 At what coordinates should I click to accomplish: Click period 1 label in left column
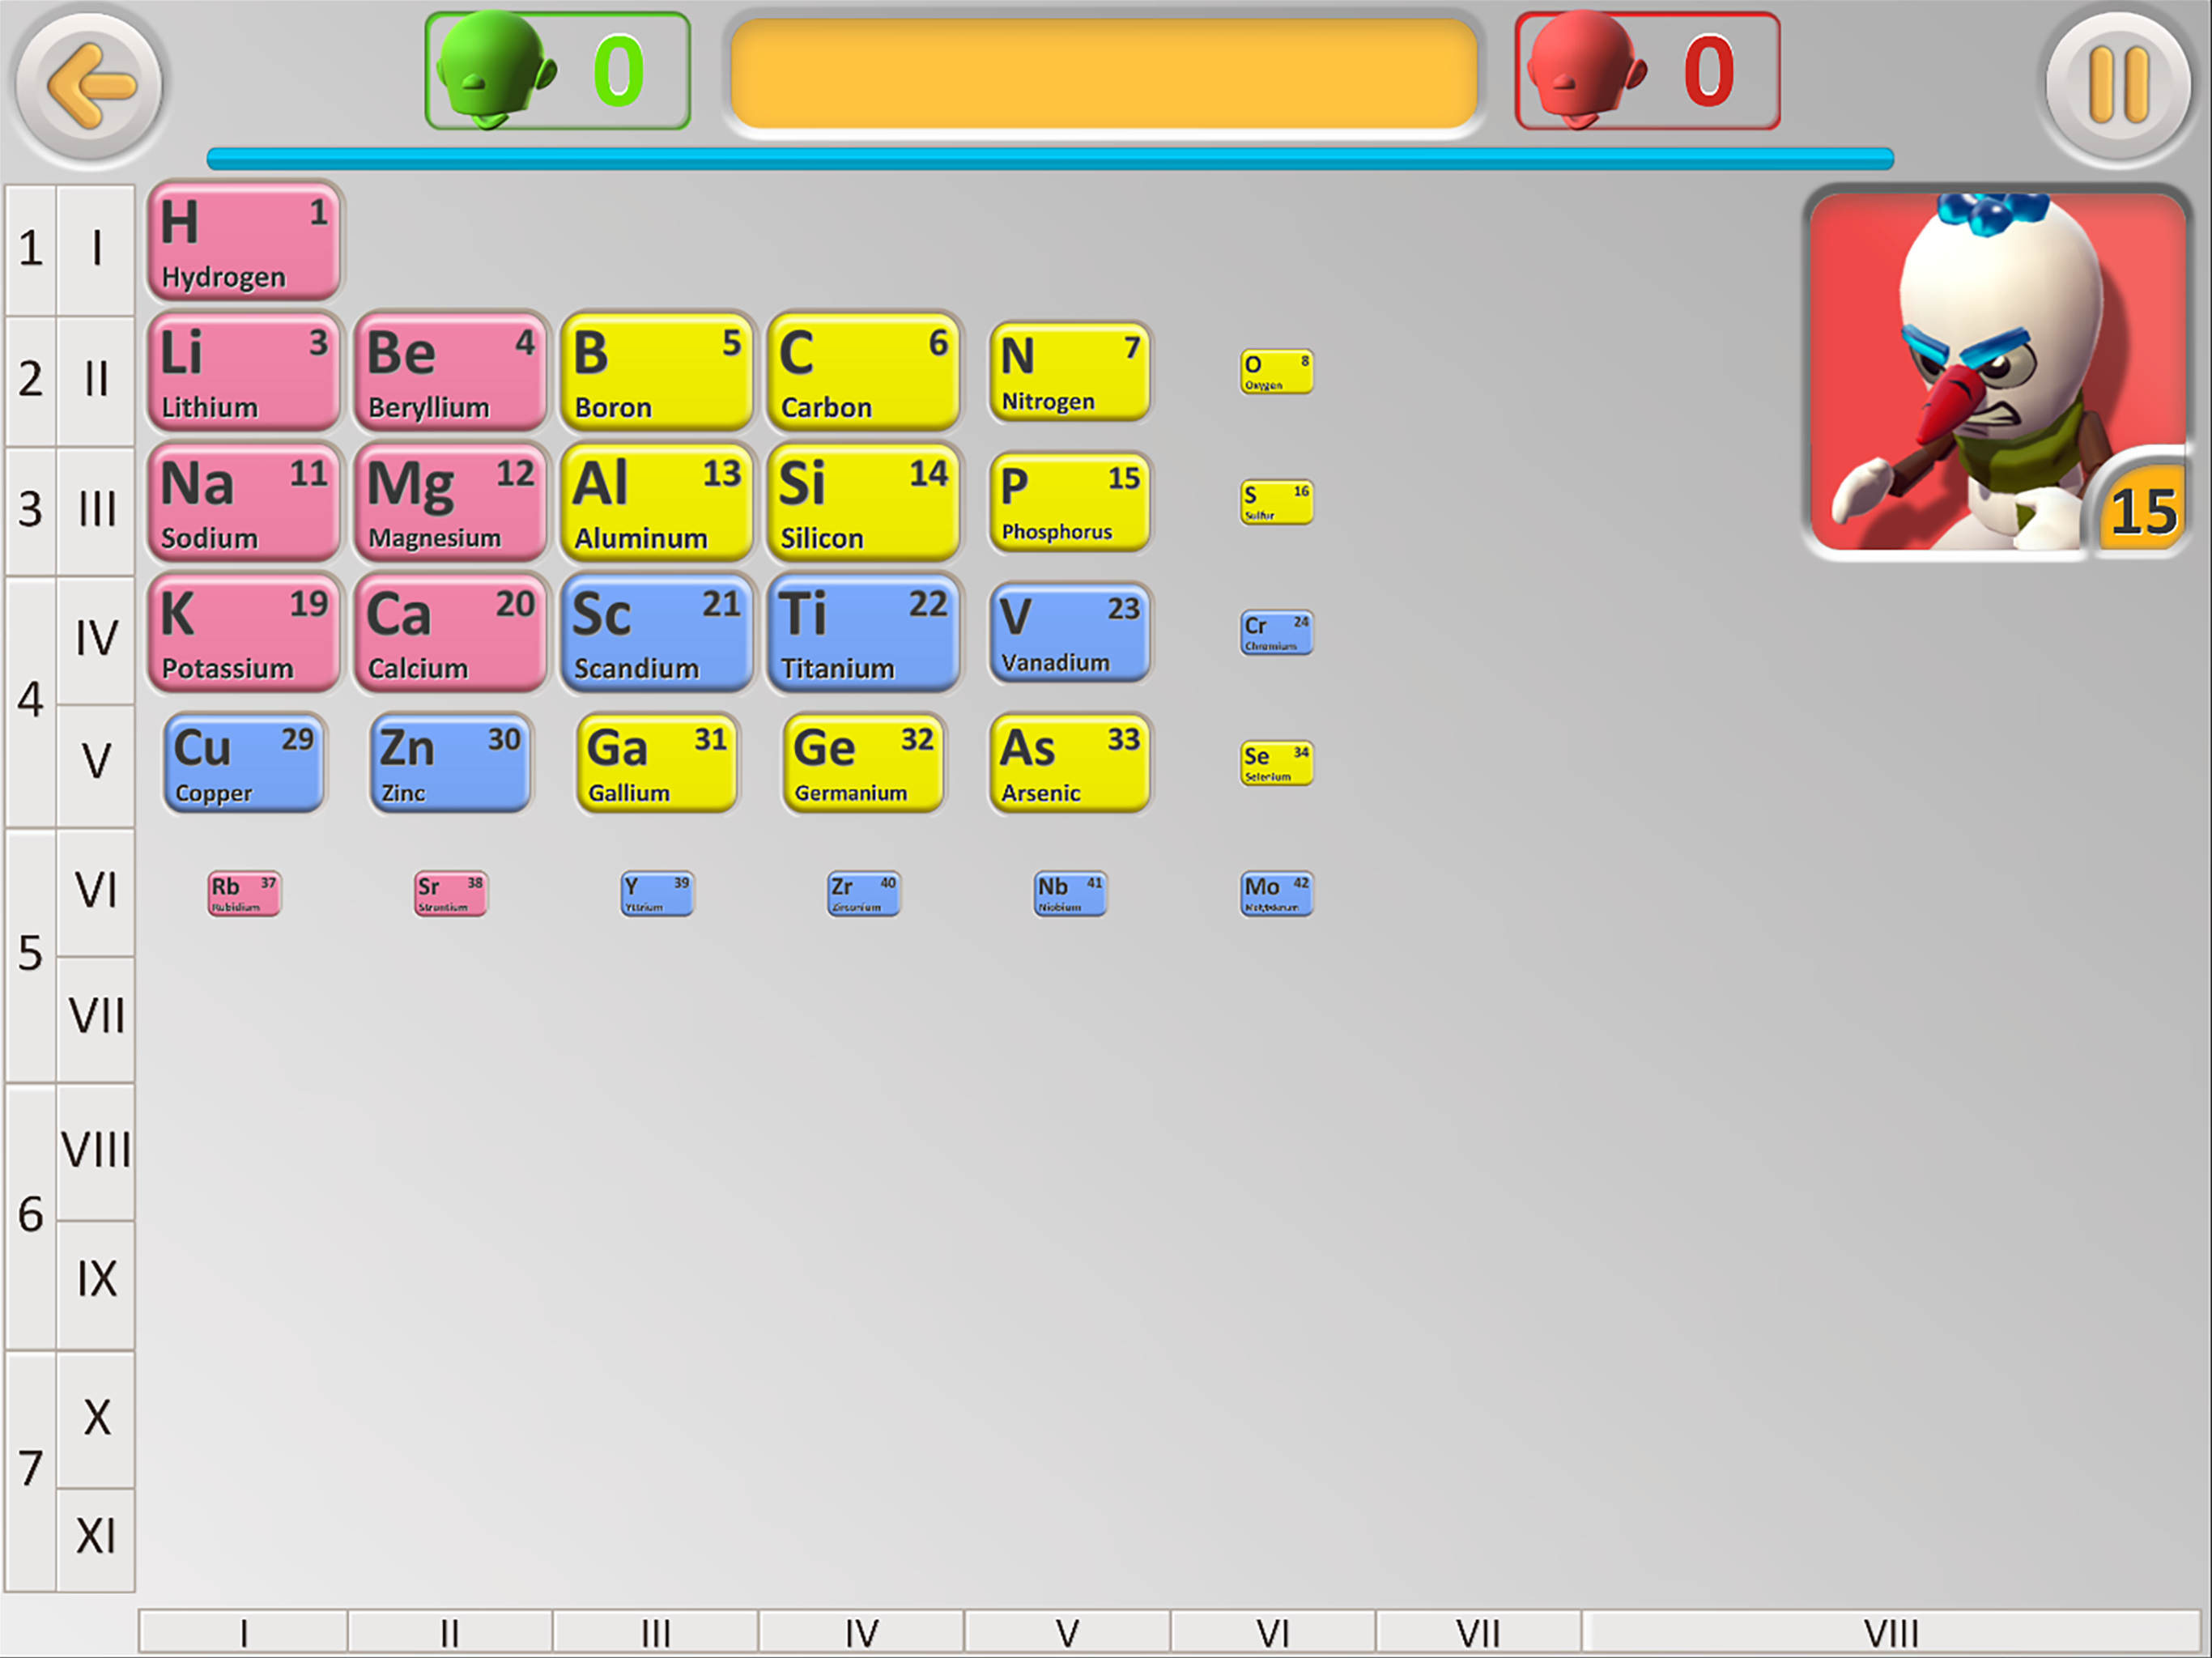click(31, 249)
